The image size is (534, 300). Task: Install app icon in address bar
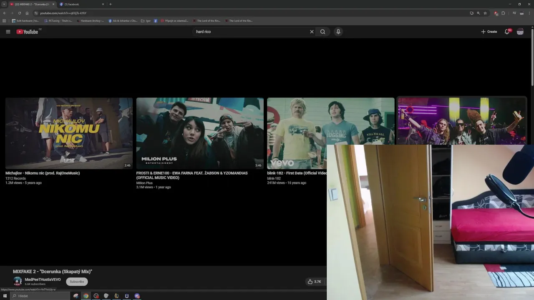(x=471, y=13)
